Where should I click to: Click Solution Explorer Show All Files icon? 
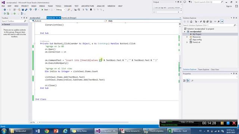211,22
